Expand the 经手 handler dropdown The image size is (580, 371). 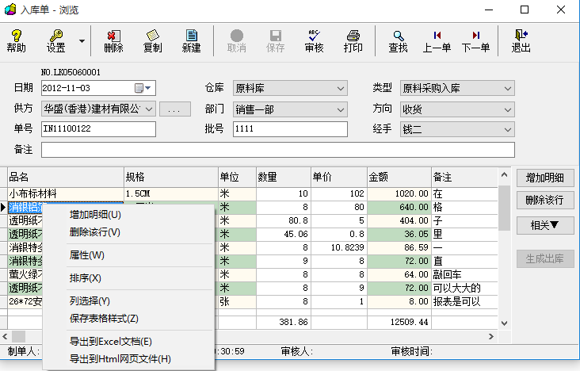click(x=508, y=129)
